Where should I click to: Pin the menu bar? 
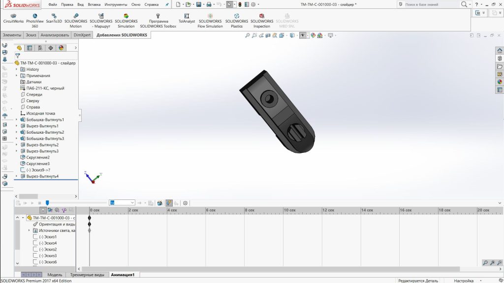167,4
